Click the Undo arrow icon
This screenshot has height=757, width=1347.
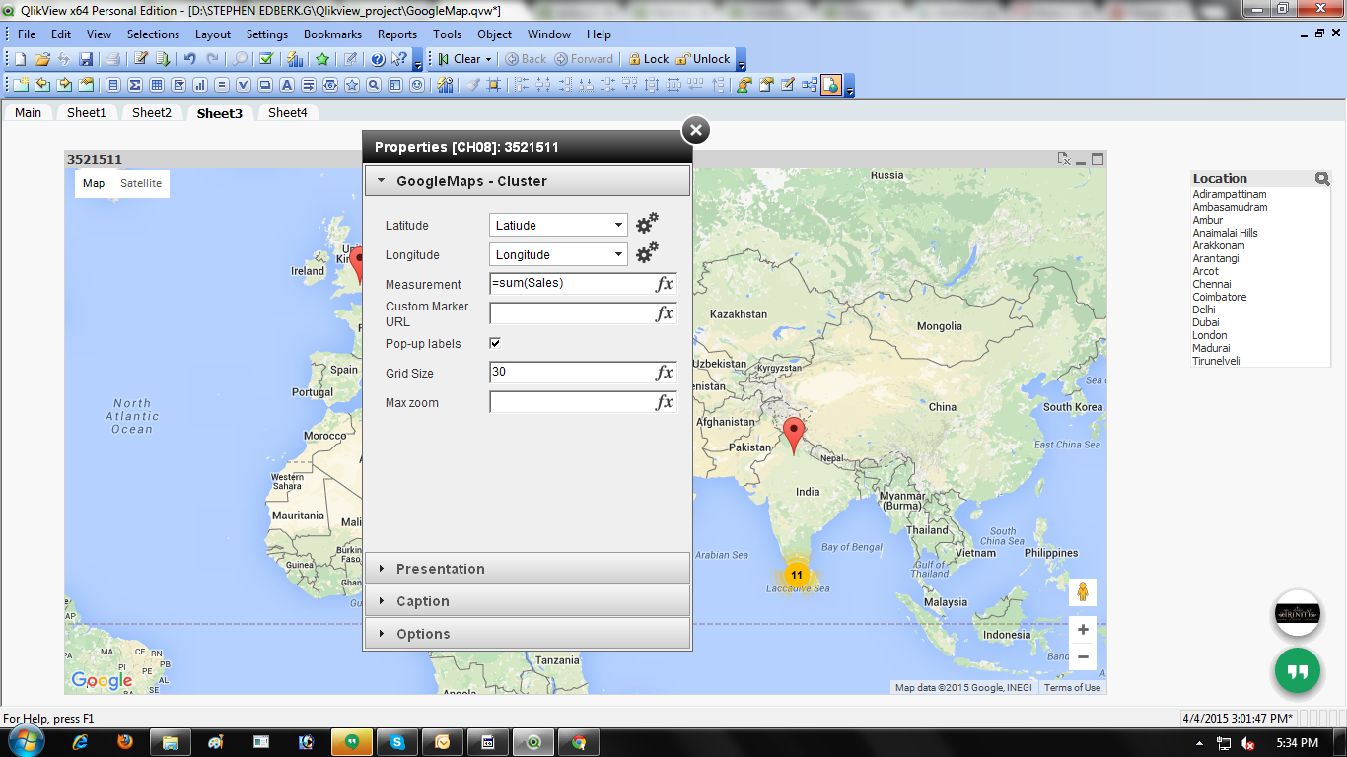[x=189, y=59]
